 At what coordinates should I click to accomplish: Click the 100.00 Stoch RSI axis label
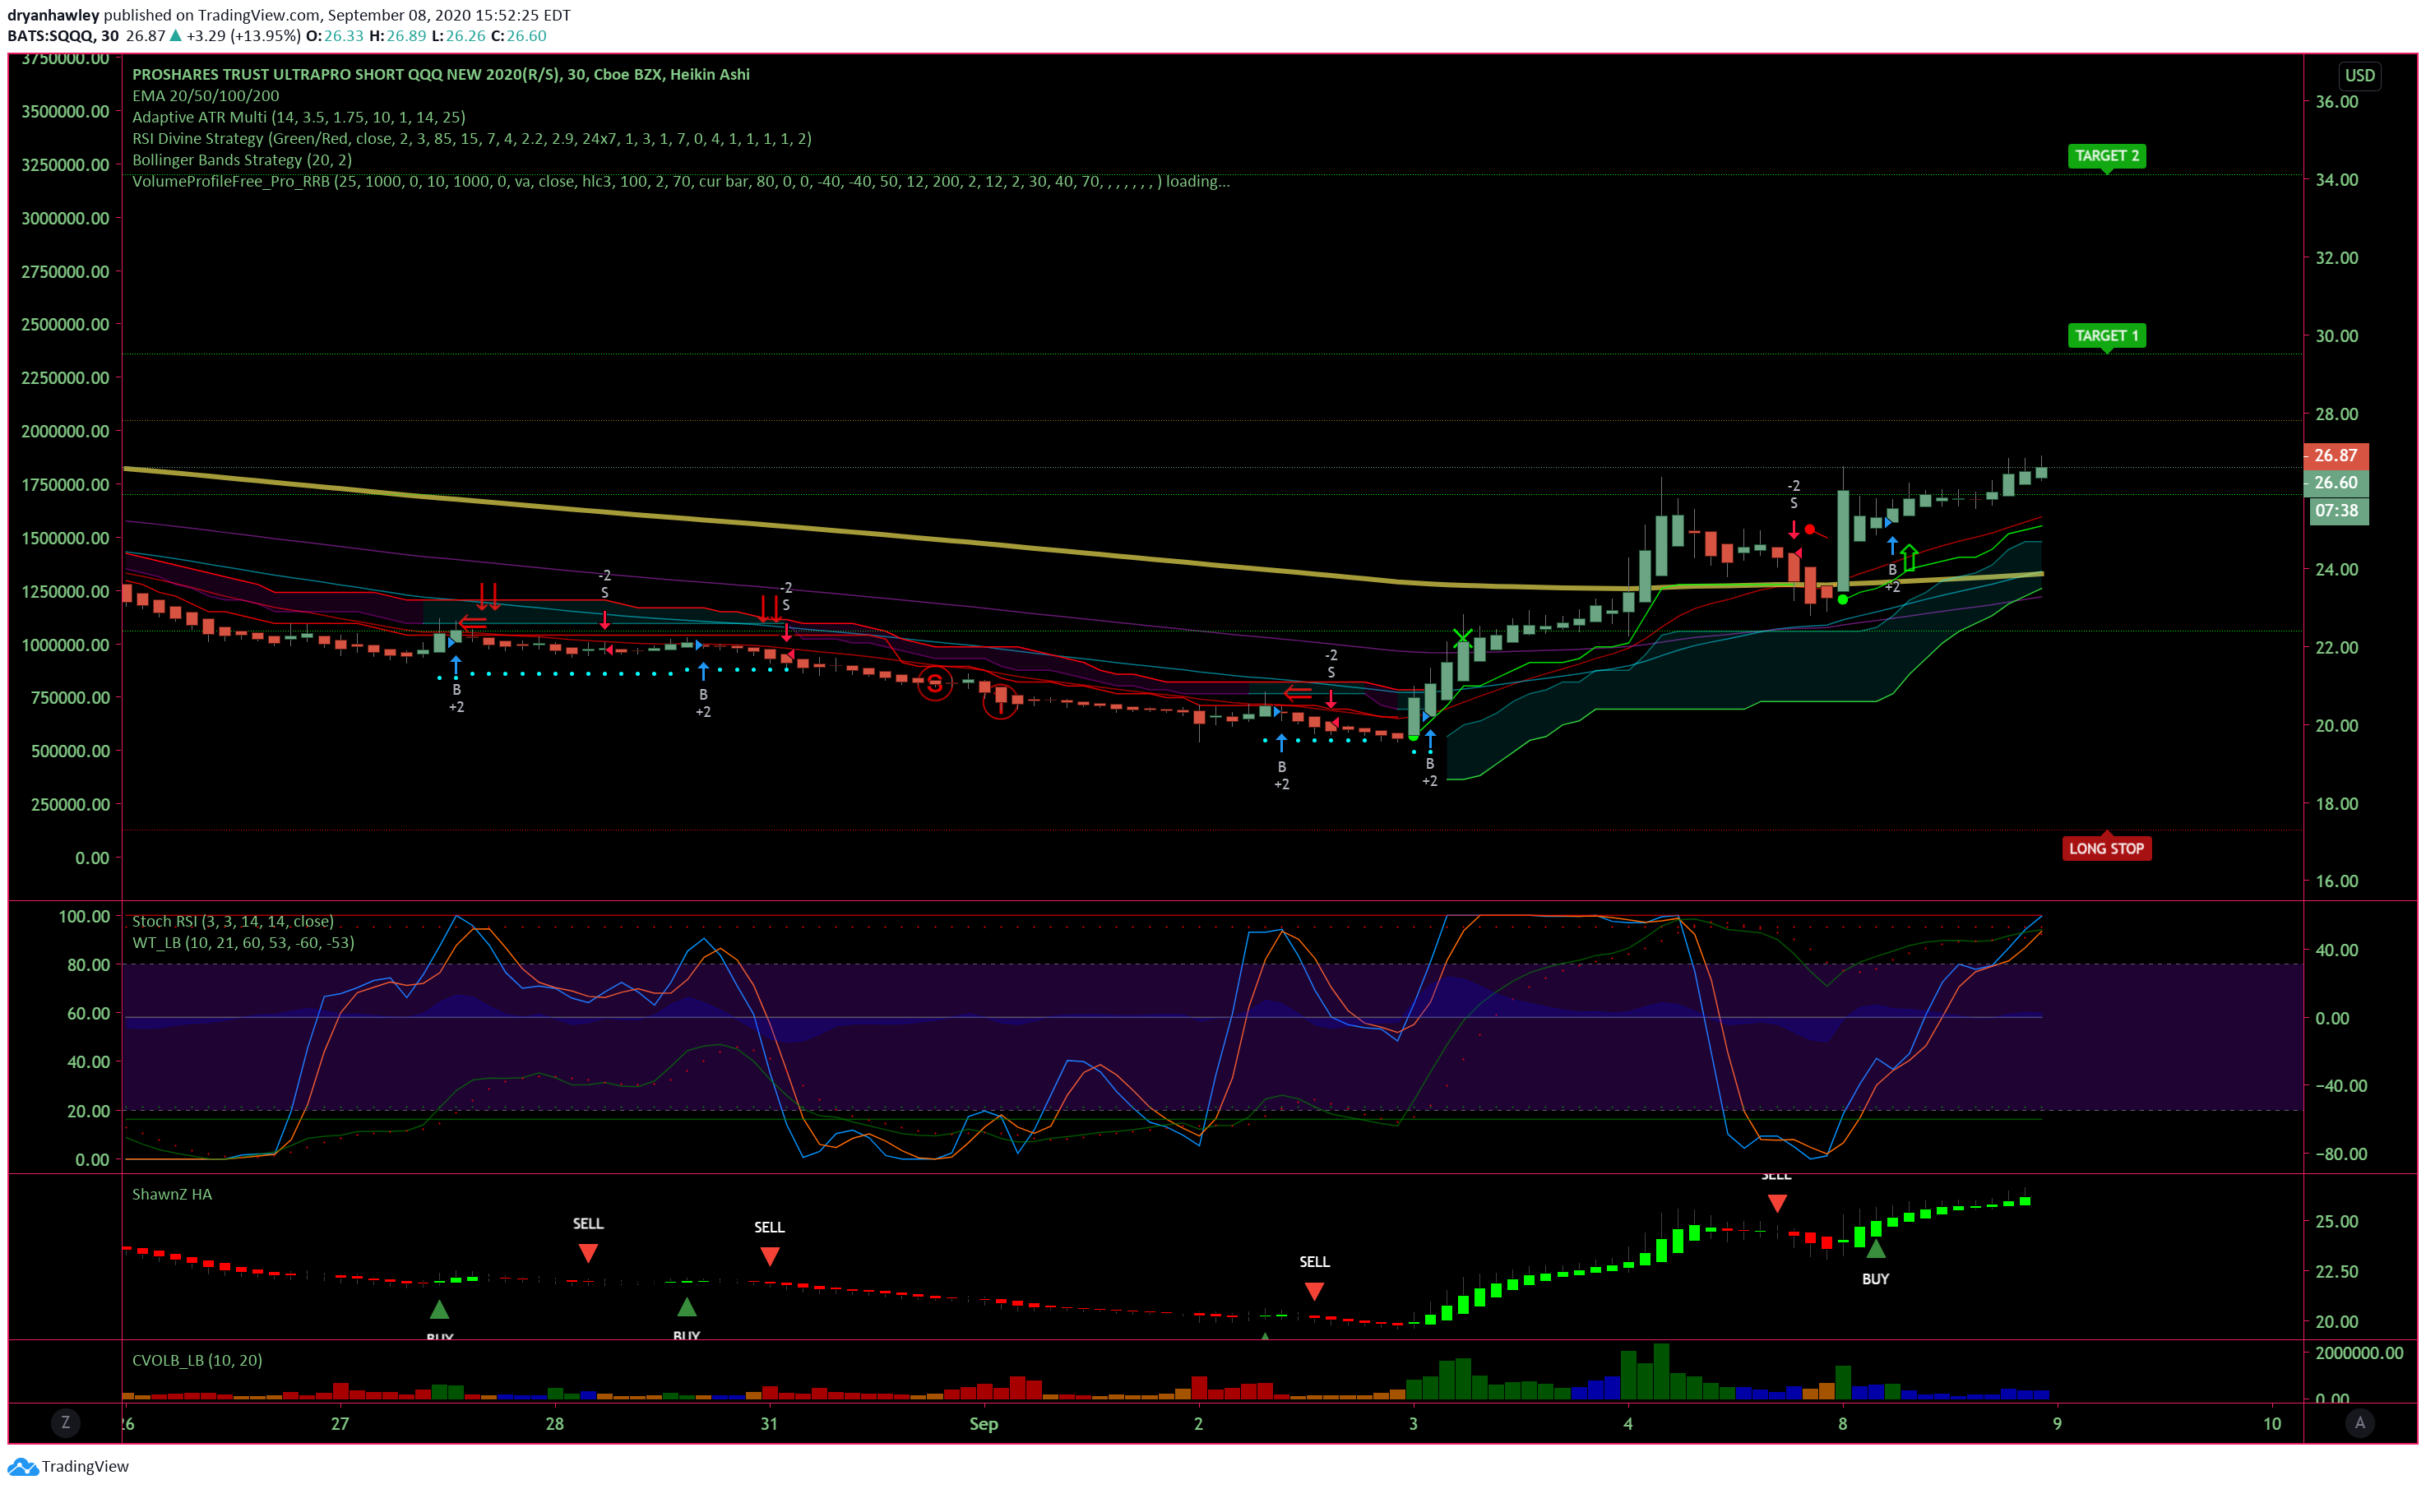point(85,916)
